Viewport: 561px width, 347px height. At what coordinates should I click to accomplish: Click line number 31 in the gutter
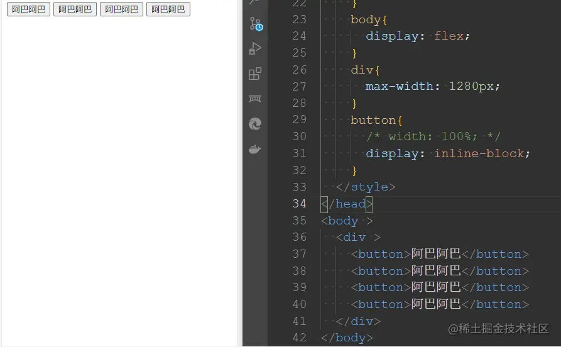pos(299,153)
